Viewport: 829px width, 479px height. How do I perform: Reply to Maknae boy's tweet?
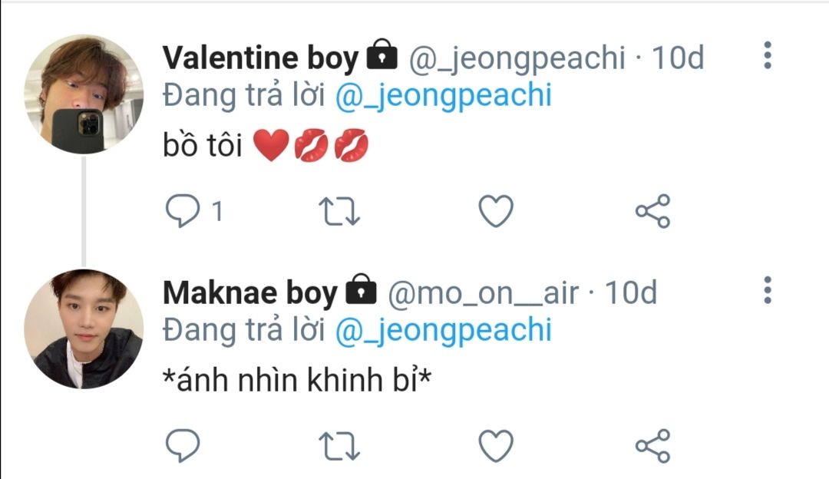183,445
